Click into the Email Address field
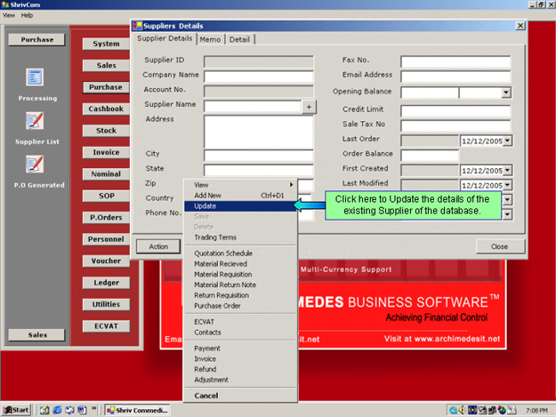556x417 pixels. [x=455, y=76]
